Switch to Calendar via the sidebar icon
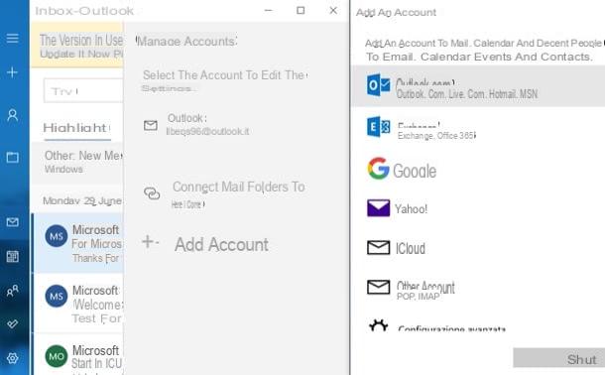The width and height of the screenshot is (605, 375). pyautogui.click(x=12, y=256)
